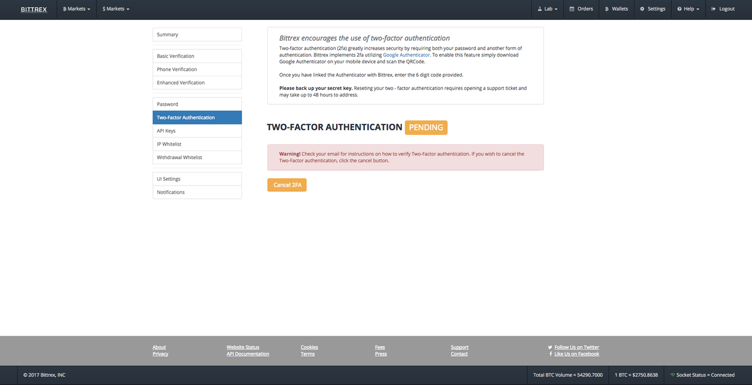The image size is (752, 385).
Task: Click the Total BTC Volume status text
Action: [568, 375]
